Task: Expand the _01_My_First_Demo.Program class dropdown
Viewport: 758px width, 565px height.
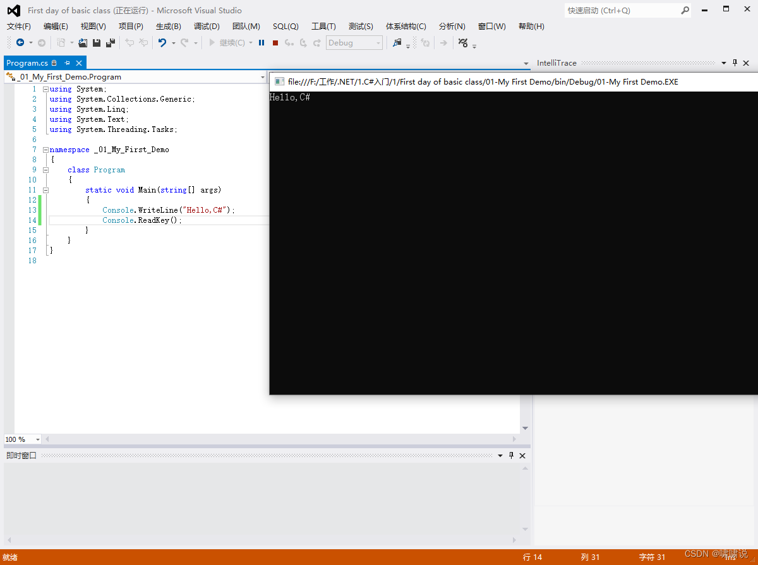Action: click(263, 77)
